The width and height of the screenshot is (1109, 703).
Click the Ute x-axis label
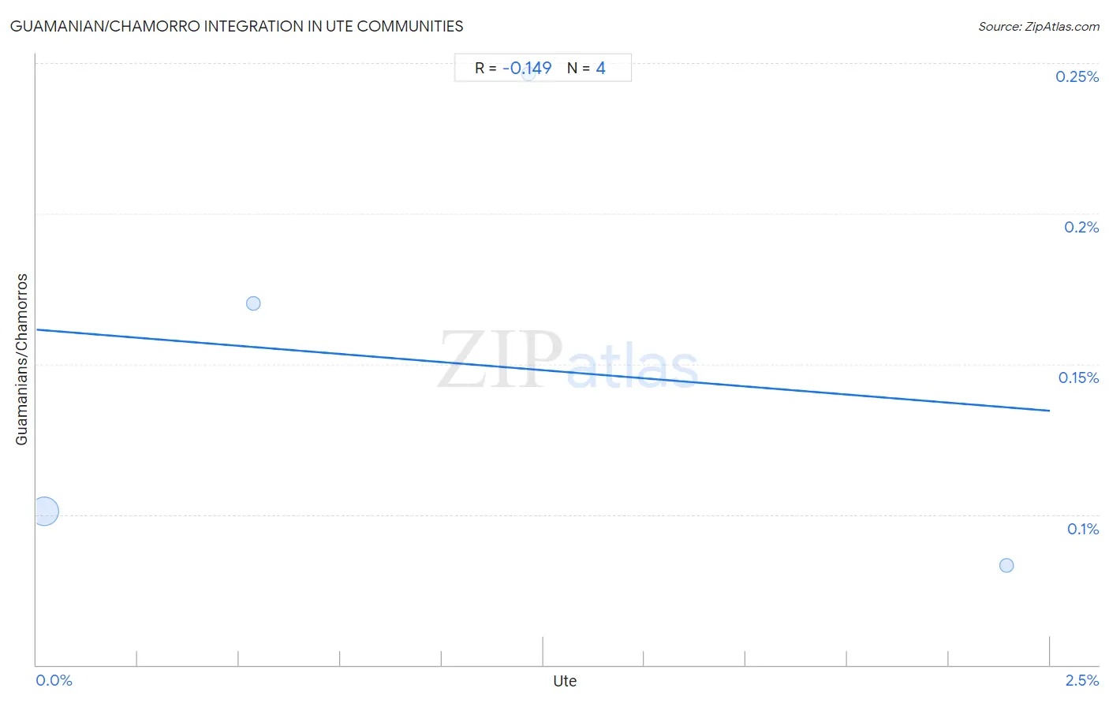(565, 681)
